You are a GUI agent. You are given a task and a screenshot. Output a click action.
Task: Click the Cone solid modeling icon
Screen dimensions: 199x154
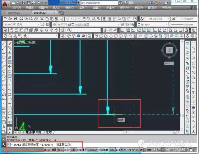111,36
